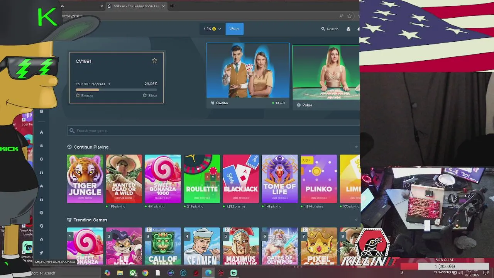Viewport: 494px width, 278px height.
Task: Open Google Chrome from the taskbar
Action: (145, 273)
